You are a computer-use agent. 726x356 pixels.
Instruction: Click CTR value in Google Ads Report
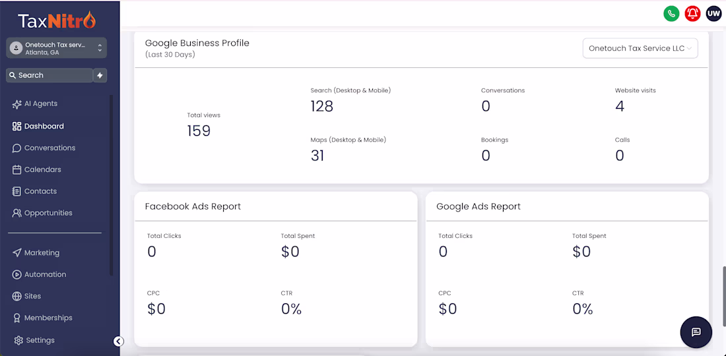tap(583, 309)
